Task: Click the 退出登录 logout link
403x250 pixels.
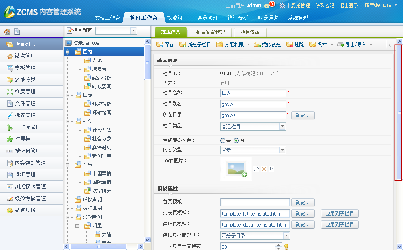Action: [x=349, y=6]
